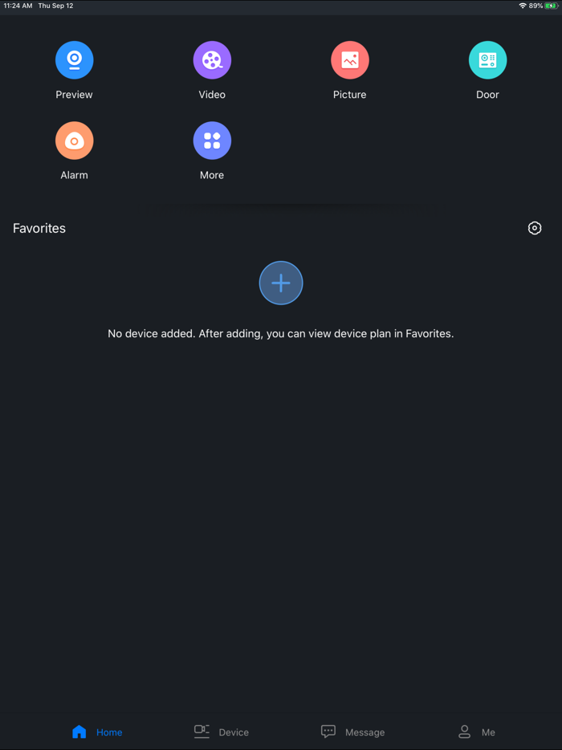
Task: Switch to the Home tab
Action: pos(97,732)
